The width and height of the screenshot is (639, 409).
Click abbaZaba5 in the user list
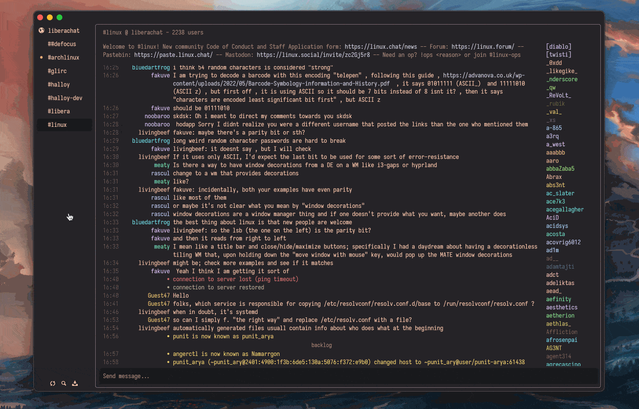560,169
